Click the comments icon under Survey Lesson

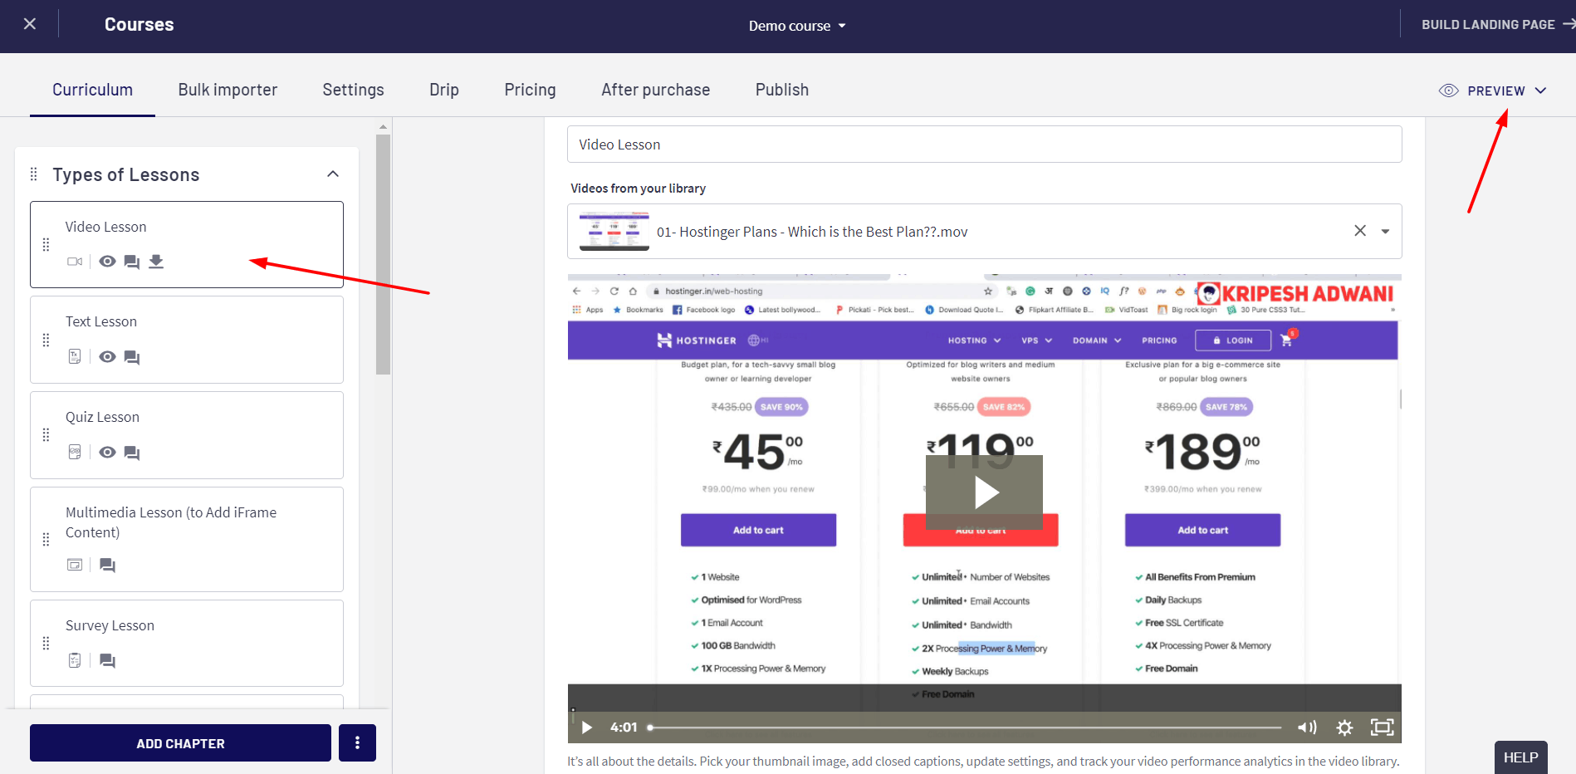tap(107, 661)
